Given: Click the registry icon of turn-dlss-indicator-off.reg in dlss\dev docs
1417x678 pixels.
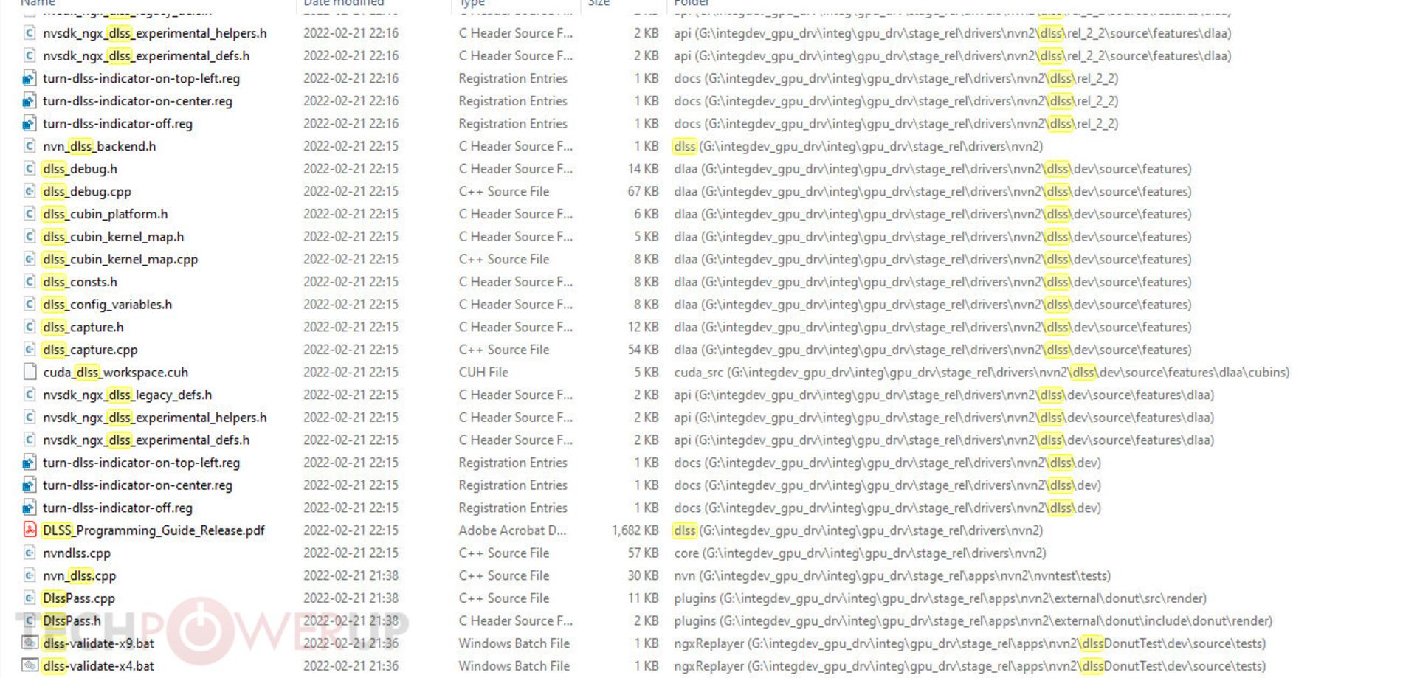Looking at the screenshot, I should 30,508.
